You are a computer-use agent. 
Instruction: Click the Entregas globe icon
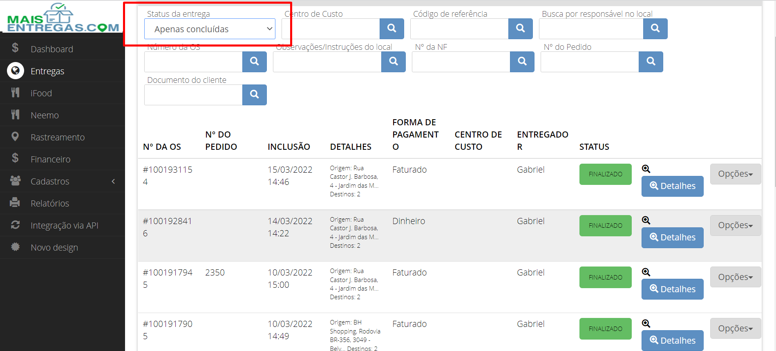[x=16, y=71]
